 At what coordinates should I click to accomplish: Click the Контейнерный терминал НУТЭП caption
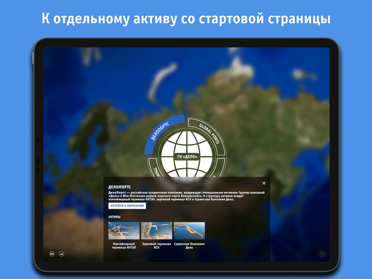pos(124,246)
